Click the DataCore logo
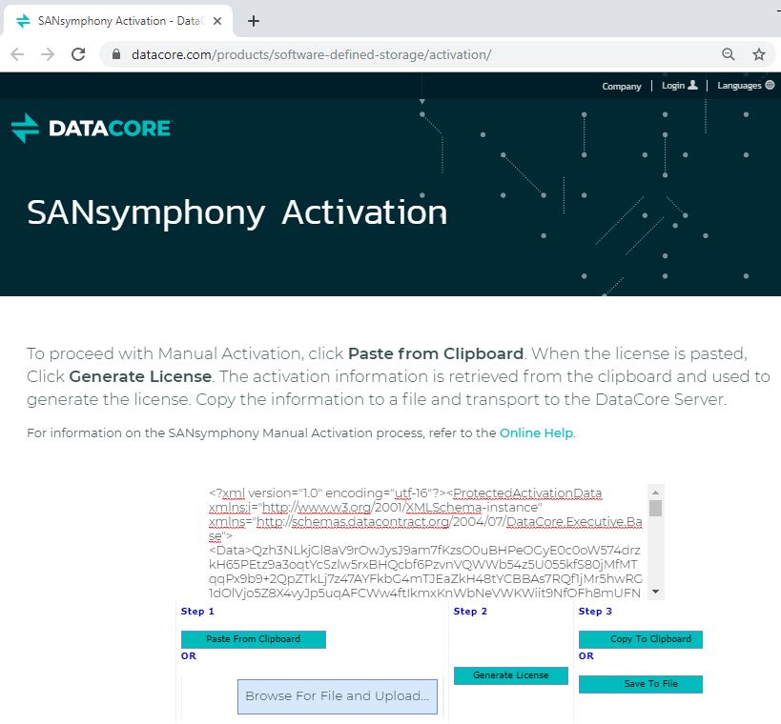Viewport: 781px width, 724px height. coord(92,128)
